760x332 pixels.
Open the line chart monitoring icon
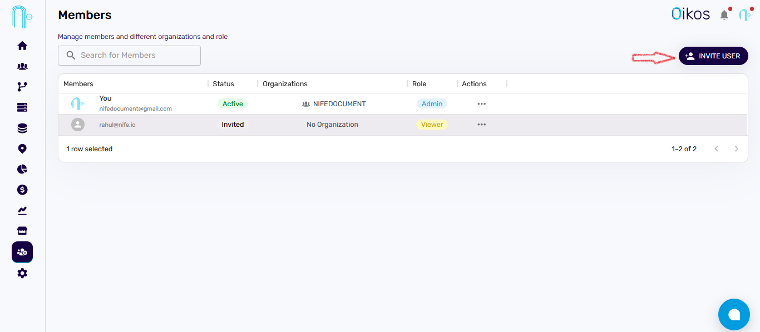22,210
